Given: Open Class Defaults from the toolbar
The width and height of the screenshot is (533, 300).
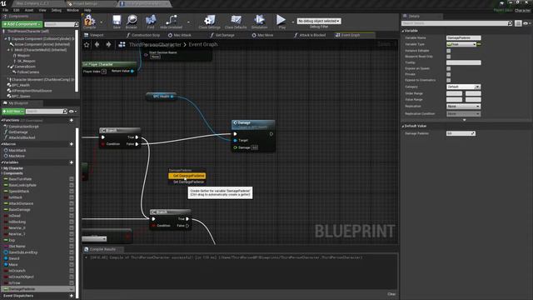Looking at the screenshot, I should (x=236, y=21).
